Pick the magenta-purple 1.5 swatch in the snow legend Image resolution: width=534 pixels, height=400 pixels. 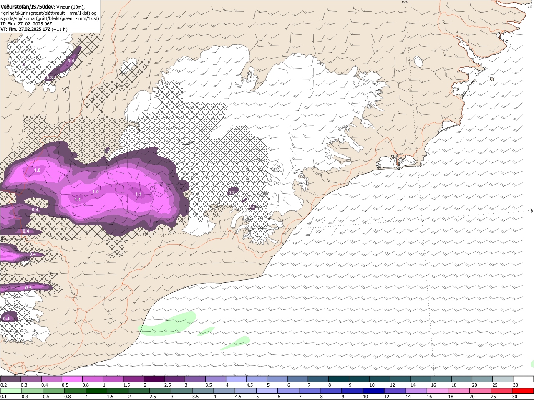(133, 379)
